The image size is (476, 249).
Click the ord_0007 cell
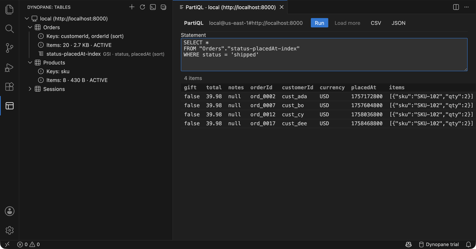(263, 105)
